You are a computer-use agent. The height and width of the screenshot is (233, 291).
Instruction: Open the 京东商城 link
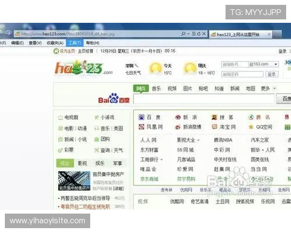[x=149, y=179]
